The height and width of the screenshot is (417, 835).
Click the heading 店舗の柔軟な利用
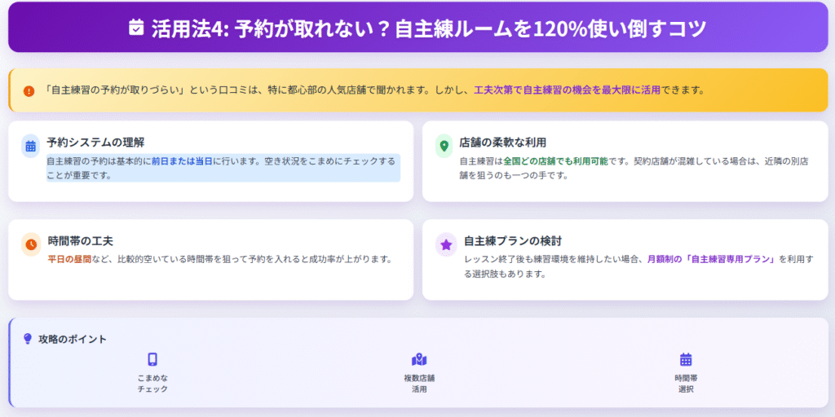pyautogui.click(x=502, y=143)
